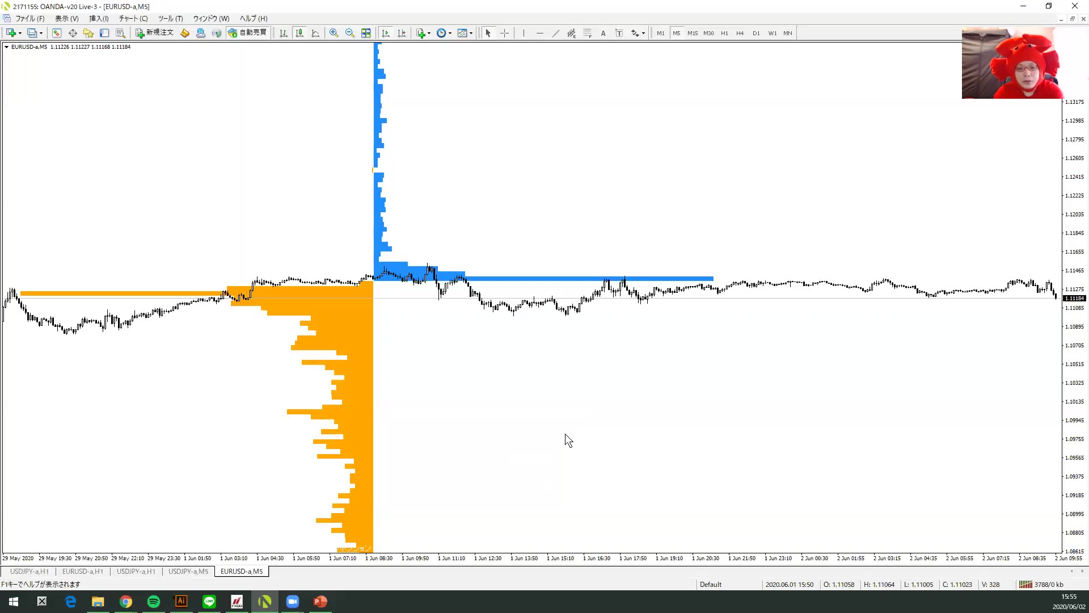Screen dimensions: 1089x613
Task: Toggle the 自動売買 auto trading button
Action: click(x=247, y=33)
